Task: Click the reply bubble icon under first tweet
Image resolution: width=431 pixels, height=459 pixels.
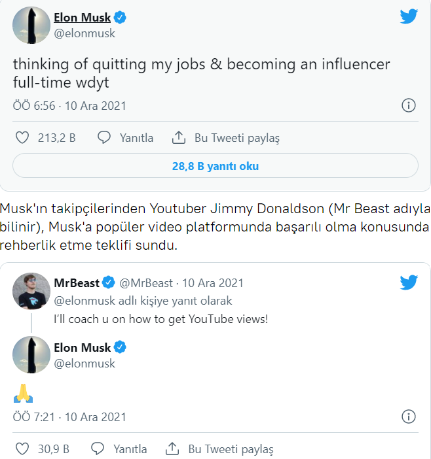Action: pyautogui.click(x=103, y=138)
